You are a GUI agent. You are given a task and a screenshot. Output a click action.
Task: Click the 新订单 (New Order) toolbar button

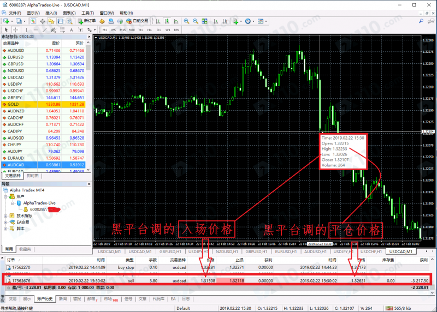(86, 21)
